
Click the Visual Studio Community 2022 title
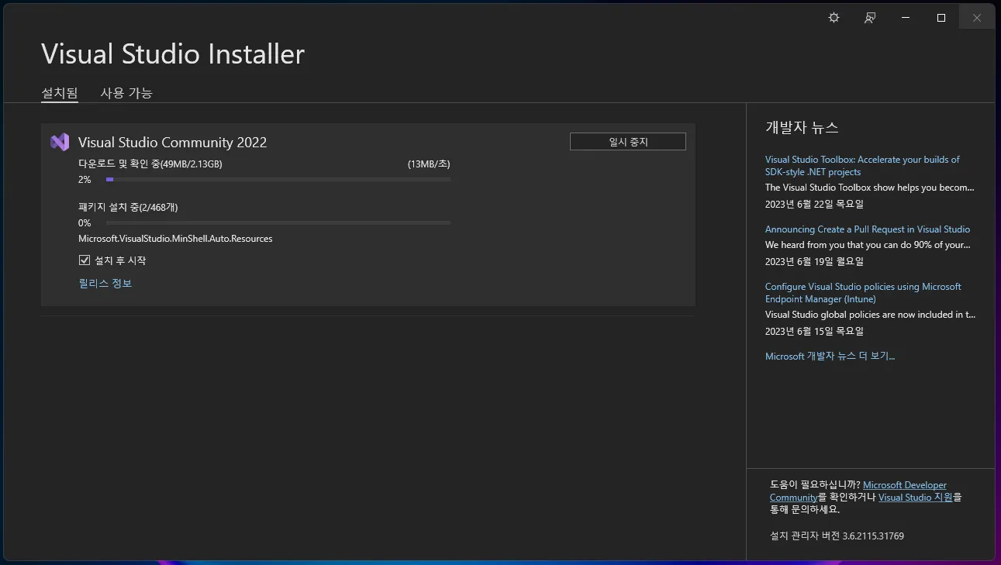coord(172,143)
